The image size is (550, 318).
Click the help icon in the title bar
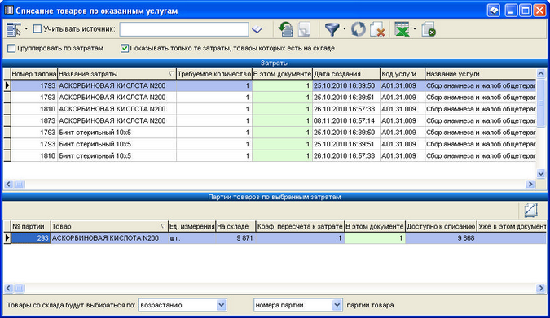(494, 11)
